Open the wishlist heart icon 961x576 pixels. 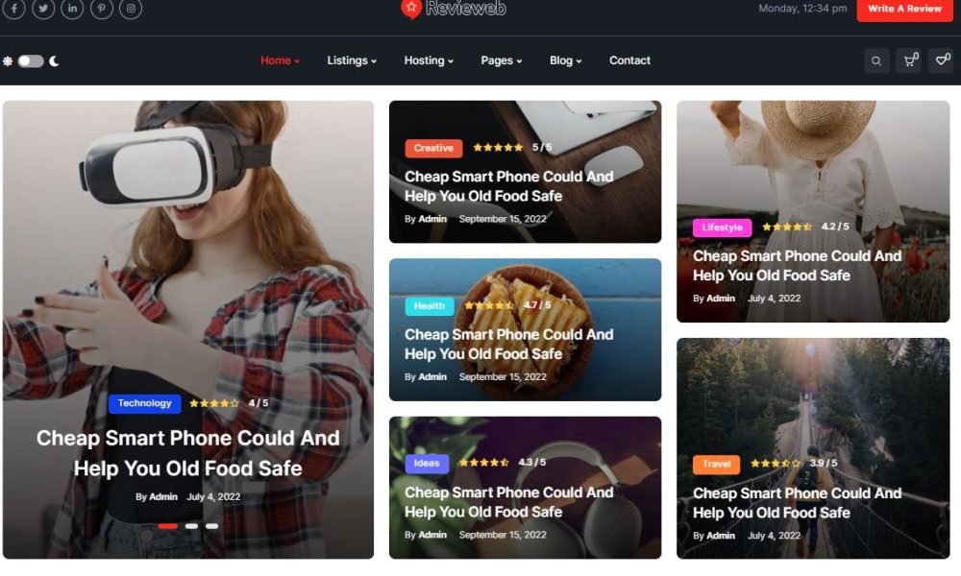click(942, 60)
